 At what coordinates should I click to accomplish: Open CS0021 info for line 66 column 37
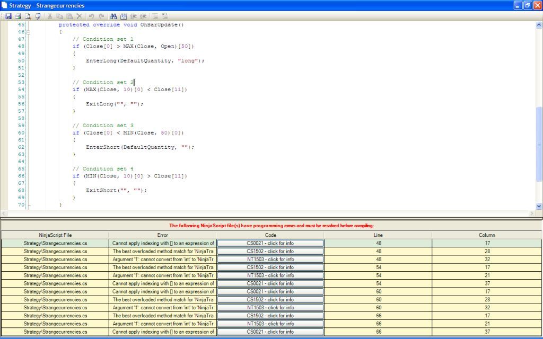(x=270, y=332)
